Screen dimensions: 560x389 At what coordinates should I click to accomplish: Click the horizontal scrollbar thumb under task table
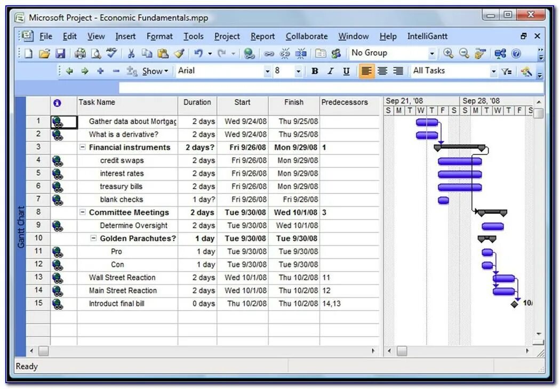[44, 351]
